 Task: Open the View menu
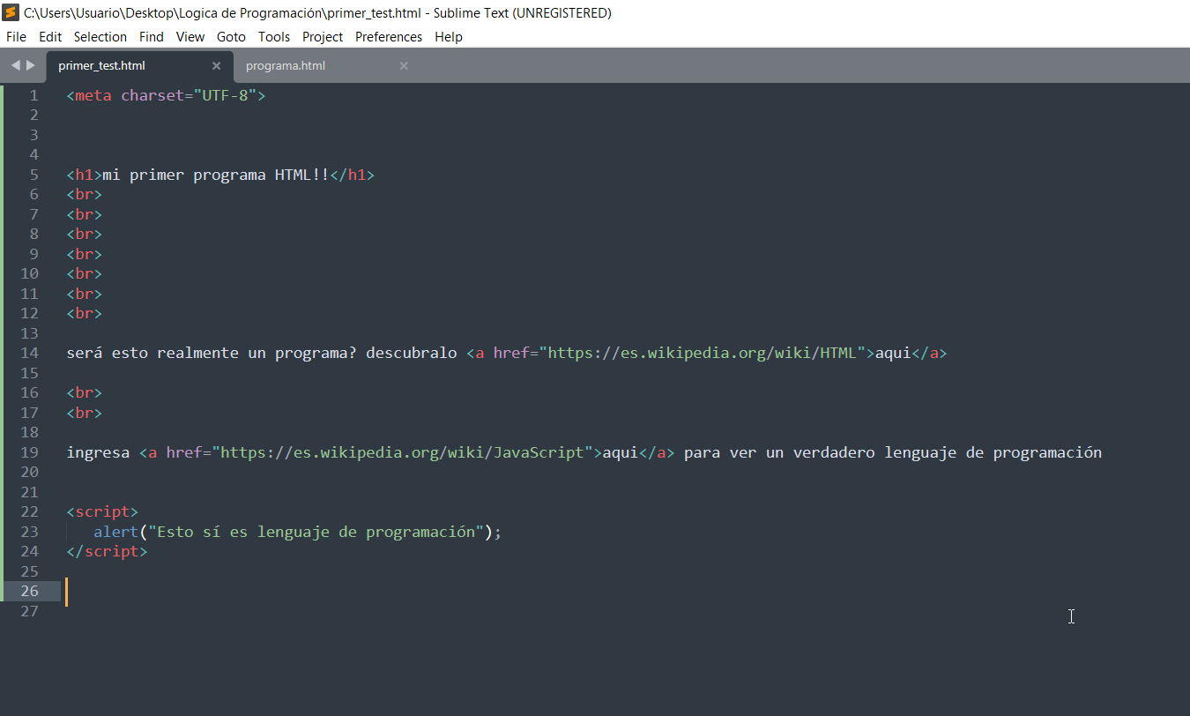(190, 37)
